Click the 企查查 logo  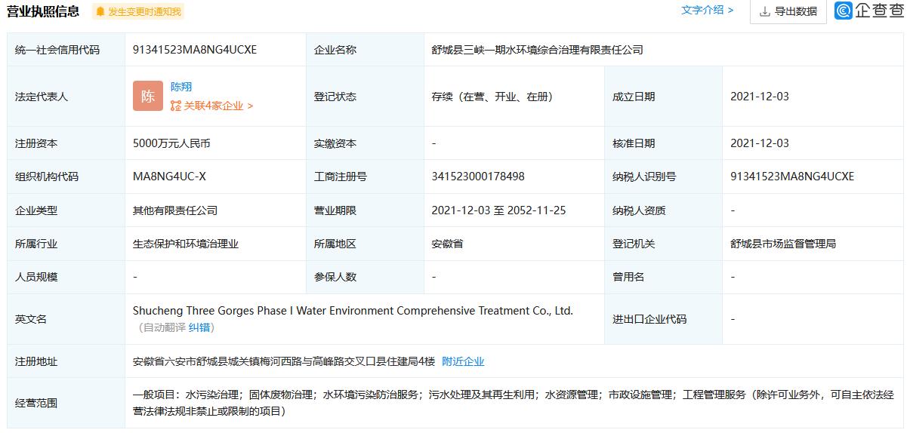pyautogui.click(x=868, y=11)
